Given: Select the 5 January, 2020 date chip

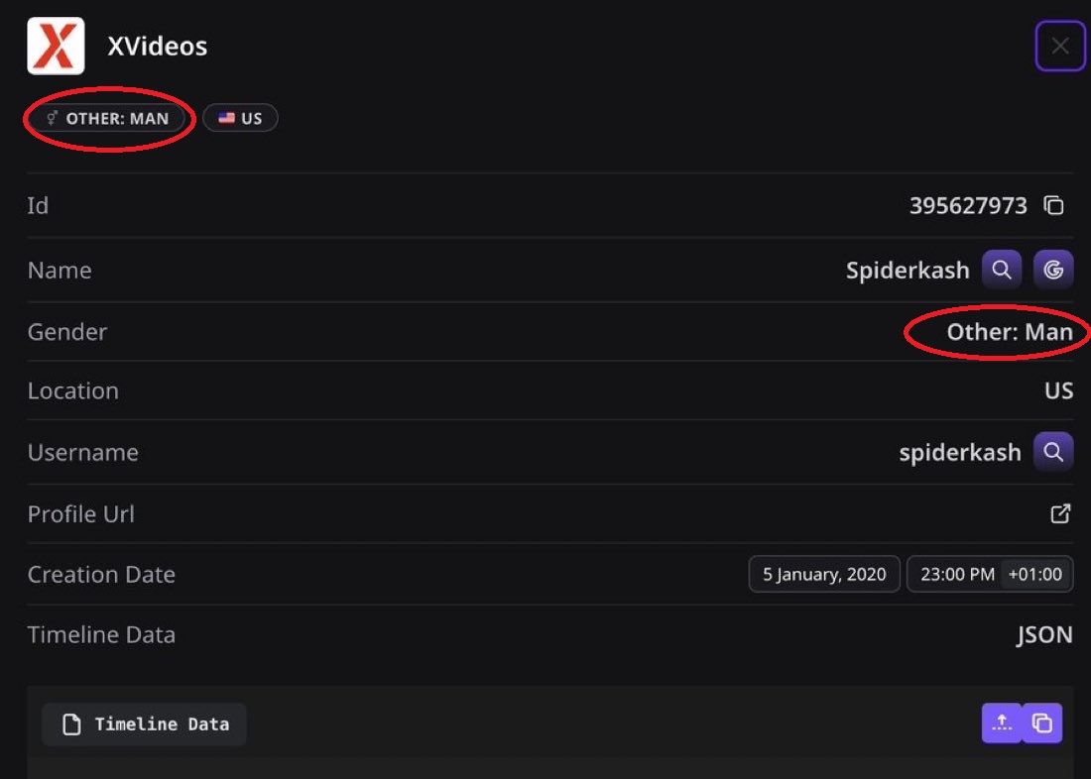Looking at the screenshot, I should coord(824,574).
